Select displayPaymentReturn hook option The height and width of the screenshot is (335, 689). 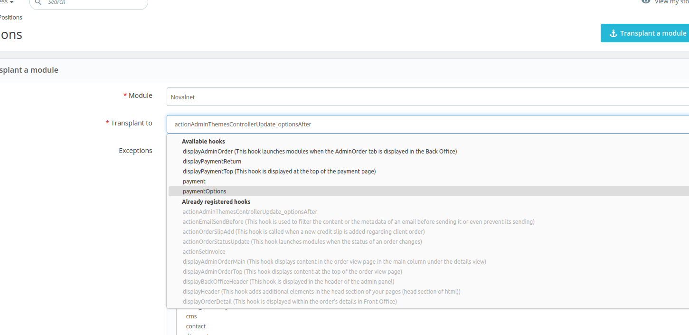pyautogui.click(x=428, y=161)
